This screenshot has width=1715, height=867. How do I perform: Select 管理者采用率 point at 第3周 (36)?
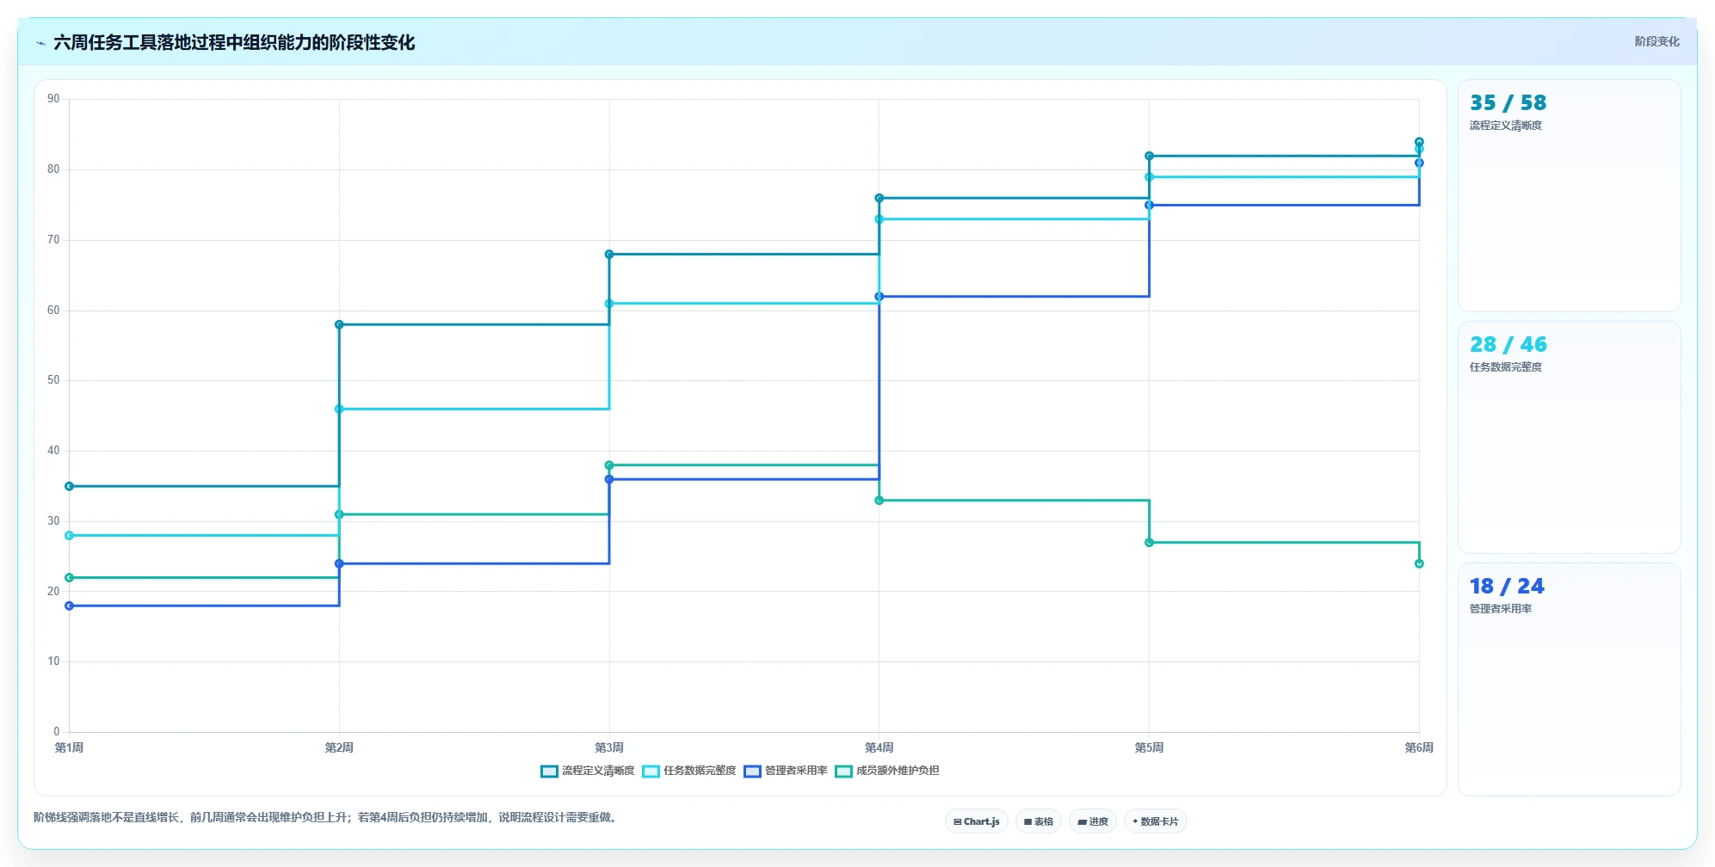[609, 479]
